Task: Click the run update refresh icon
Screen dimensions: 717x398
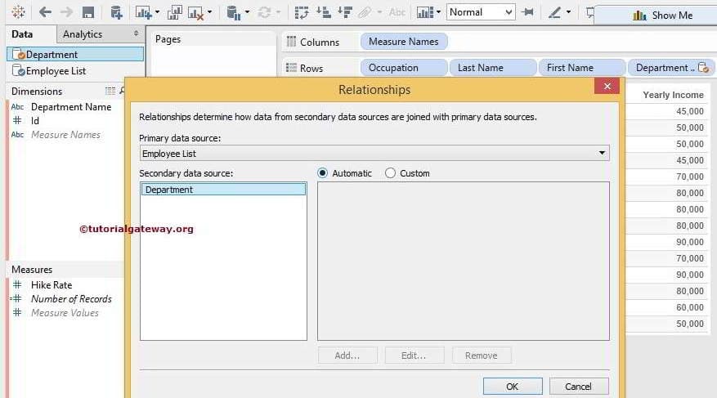Action: pos(264,12)
